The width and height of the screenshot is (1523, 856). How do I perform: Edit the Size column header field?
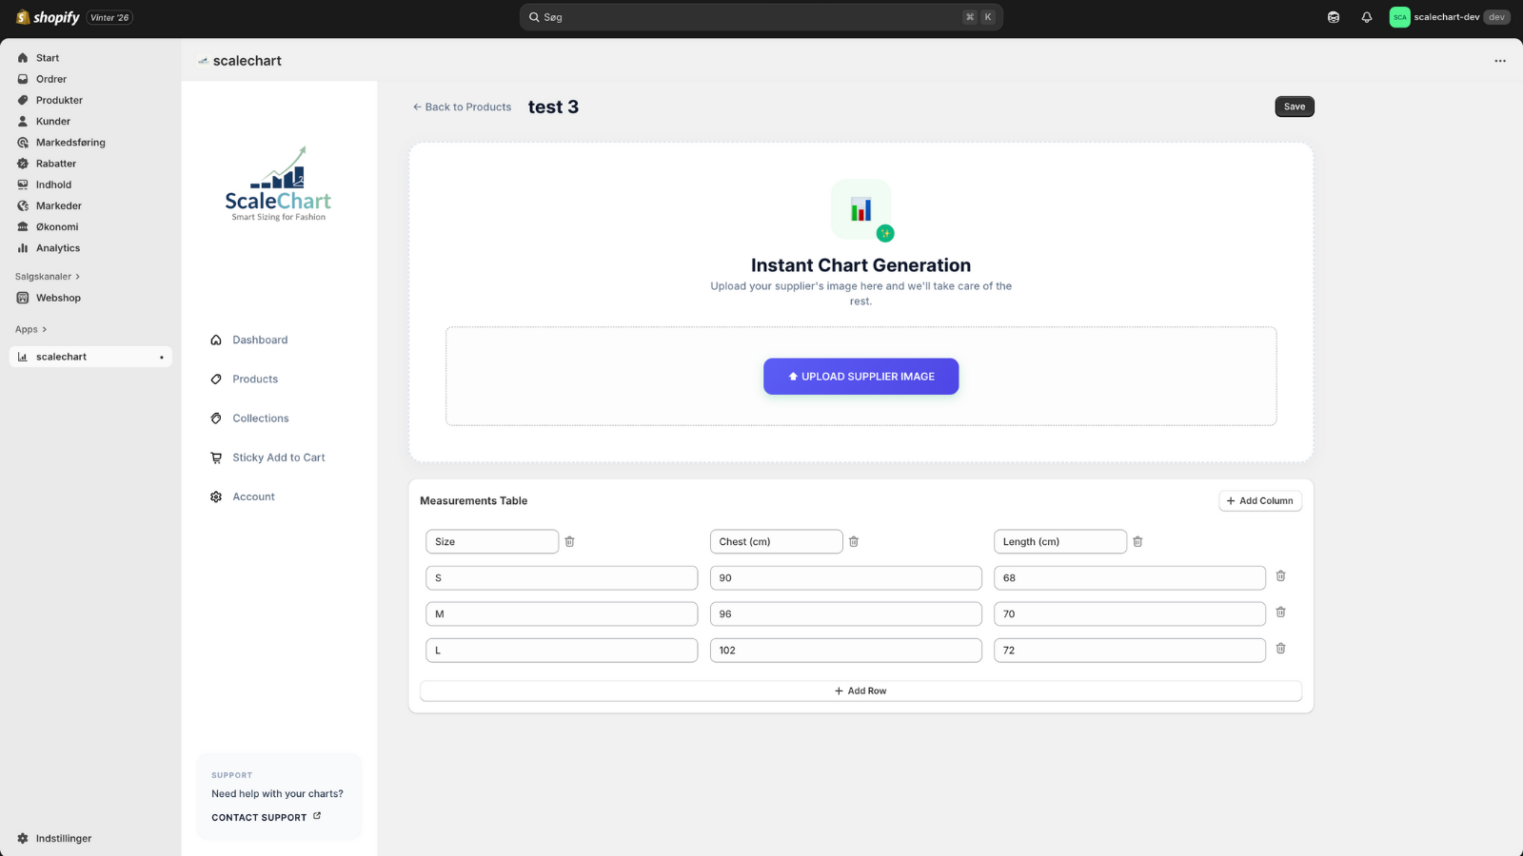click(x=492, y=541)
